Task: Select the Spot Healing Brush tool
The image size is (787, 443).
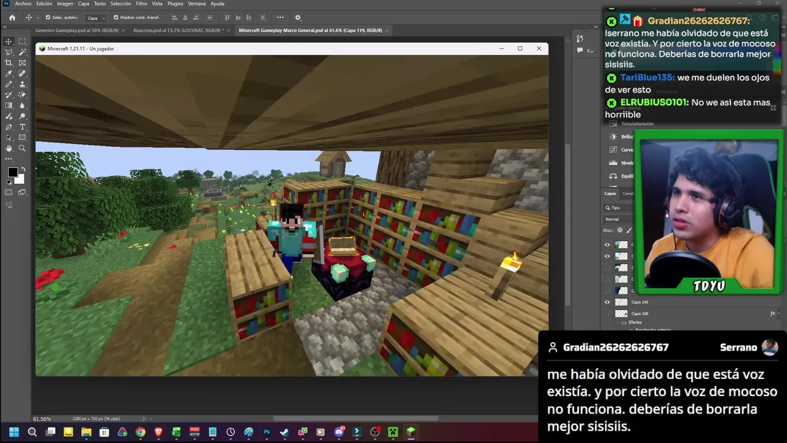Action: [22, 73]
